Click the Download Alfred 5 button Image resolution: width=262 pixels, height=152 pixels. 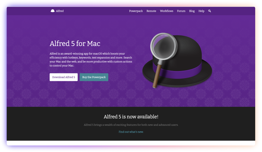coord(64,77)
